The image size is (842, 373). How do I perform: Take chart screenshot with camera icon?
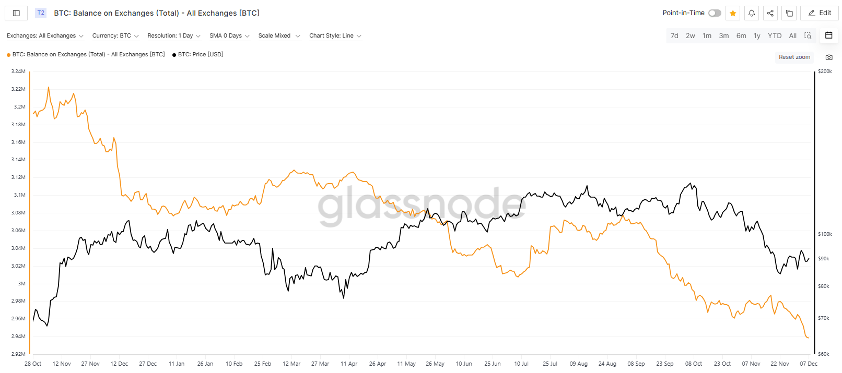coord(829,57)
